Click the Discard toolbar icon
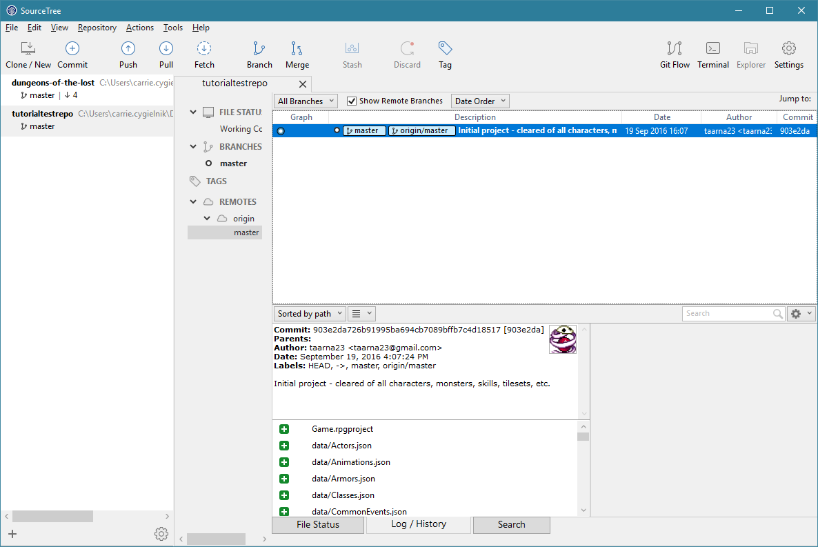This screenshot has height=547, width=818. pyautogui.click(x=407, y=48)
